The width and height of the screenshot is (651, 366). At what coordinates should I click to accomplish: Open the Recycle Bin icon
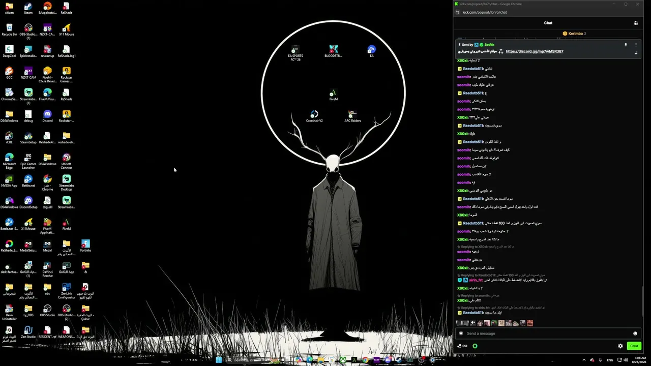tap(9, 30)
